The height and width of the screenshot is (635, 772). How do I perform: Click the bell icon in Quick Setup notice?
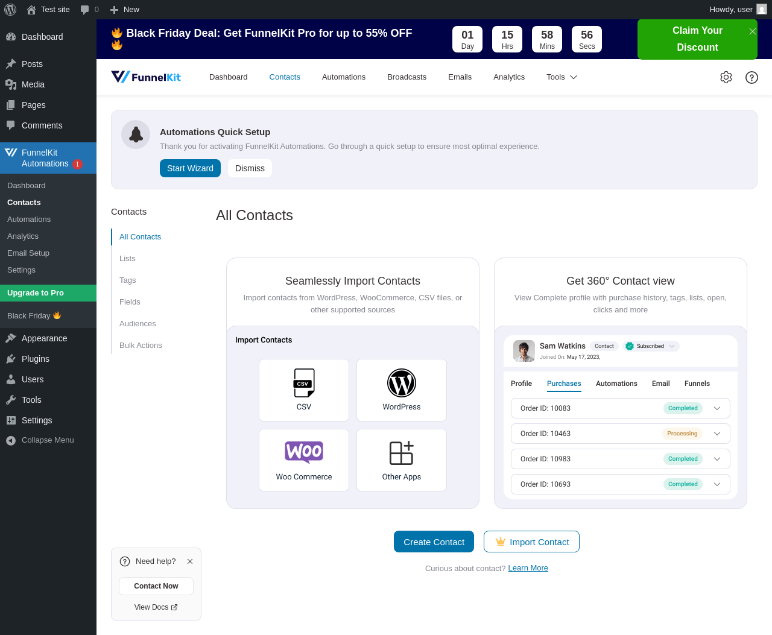point(136,134)
